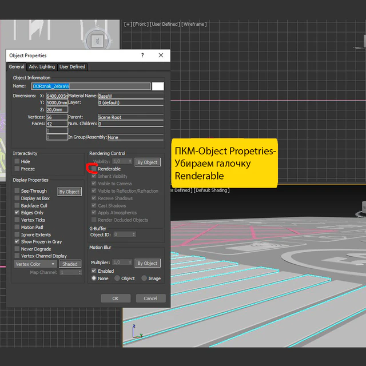Click the help question mark icon
Screen dimensions: 366x366
point(142,55)
